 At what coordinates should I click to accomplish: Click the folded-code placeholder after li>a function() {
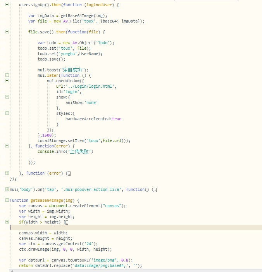click(x=155, y=190)
